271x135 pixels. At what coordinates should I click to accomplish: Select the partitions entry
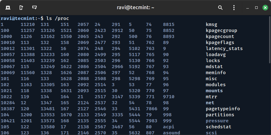[x=220, y=115]
